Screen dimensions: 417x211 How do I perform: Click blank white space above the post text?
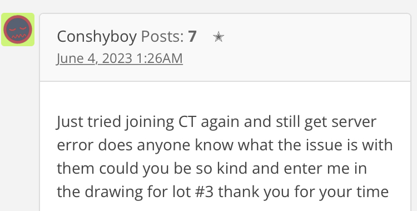[225, 97]
